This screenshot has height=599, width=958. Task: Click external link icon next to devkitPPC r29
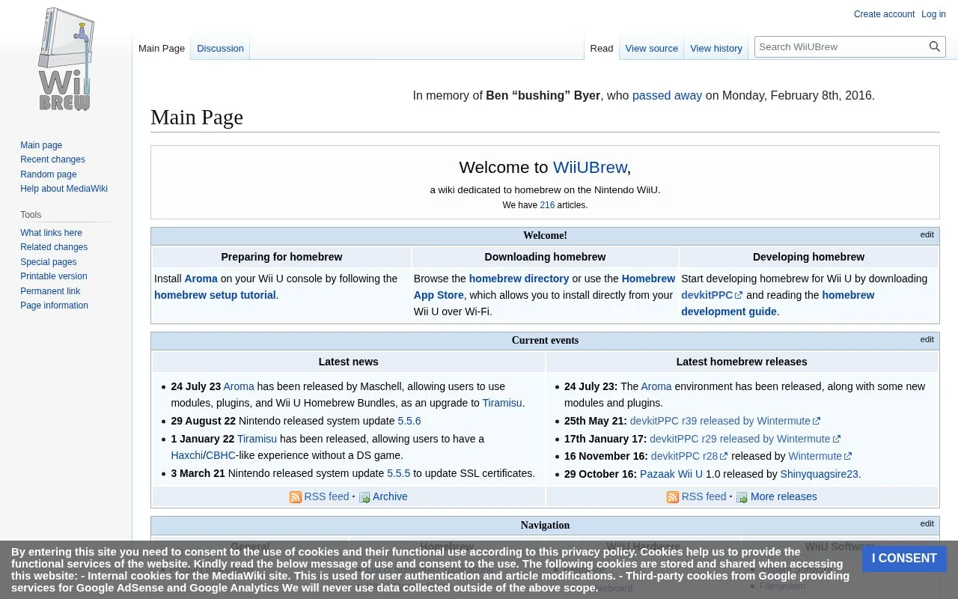tap(837, 439)
